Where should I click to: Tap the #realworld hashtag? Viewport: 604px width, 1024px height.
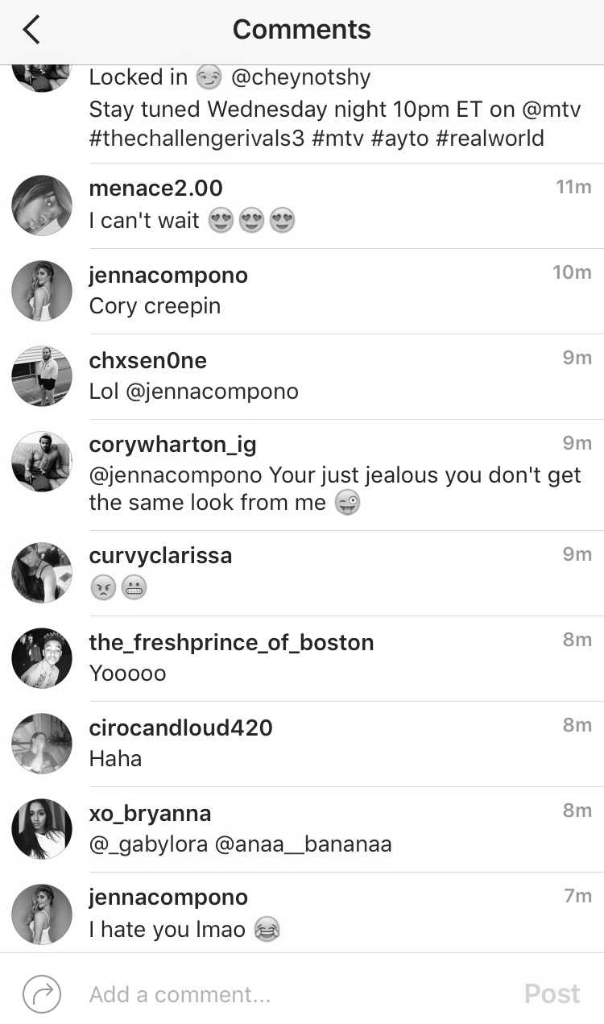coord(490,138)
